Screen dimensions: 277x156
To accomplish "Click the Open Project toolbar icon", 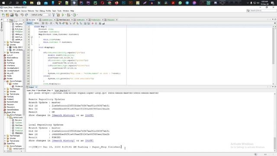I will pyautogui.click(x=12, y=15).
